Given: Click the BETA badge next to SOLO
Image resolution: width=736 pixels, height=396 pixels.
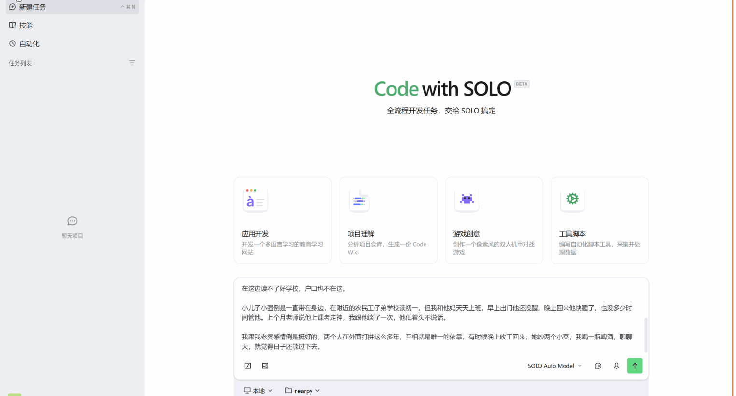Looking at the screenshot, I should pos(522,84).
